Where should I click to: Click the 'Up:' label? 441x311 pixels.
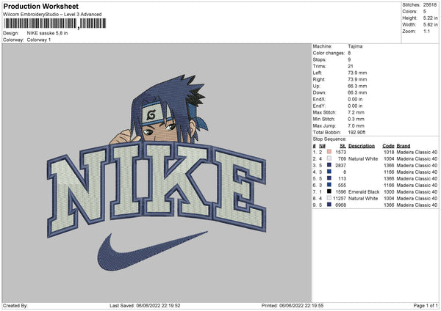click(316, 86)
